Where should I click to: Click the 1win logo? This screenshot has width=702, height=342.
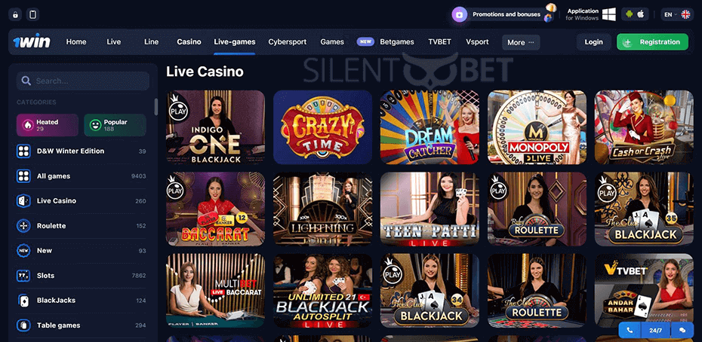[32, 42]
